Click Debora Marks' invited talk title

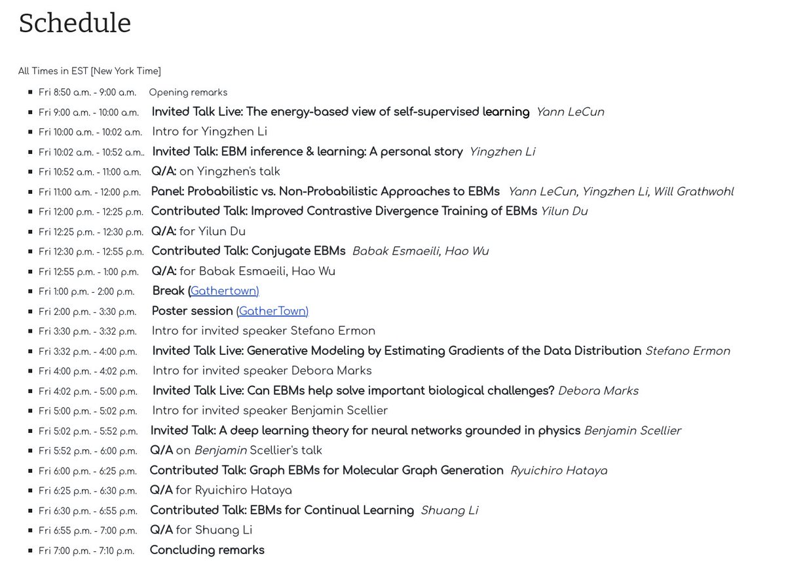[x=354, y=391]
